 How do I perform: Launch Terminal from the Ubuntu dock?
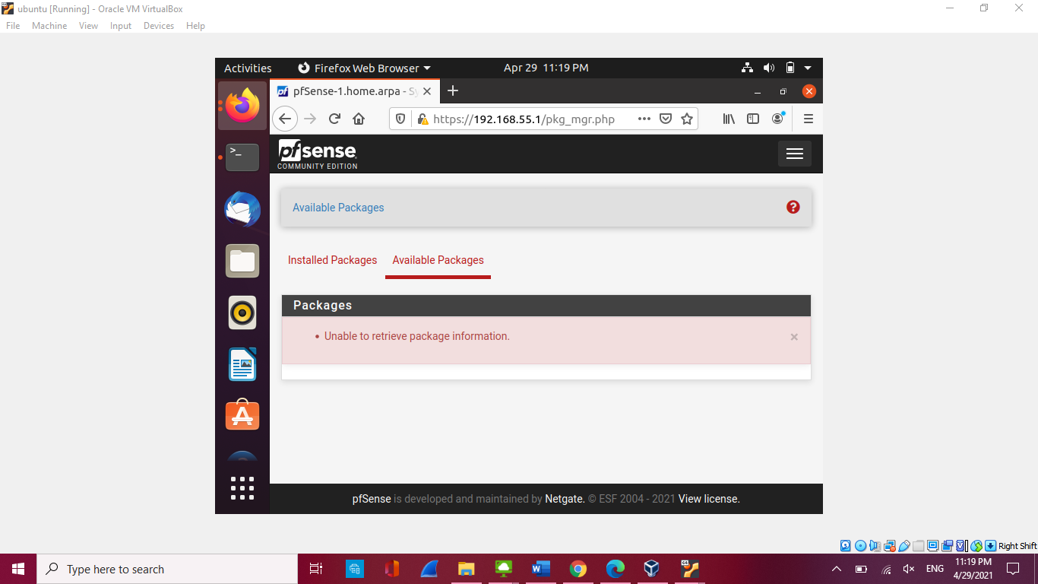242,157
